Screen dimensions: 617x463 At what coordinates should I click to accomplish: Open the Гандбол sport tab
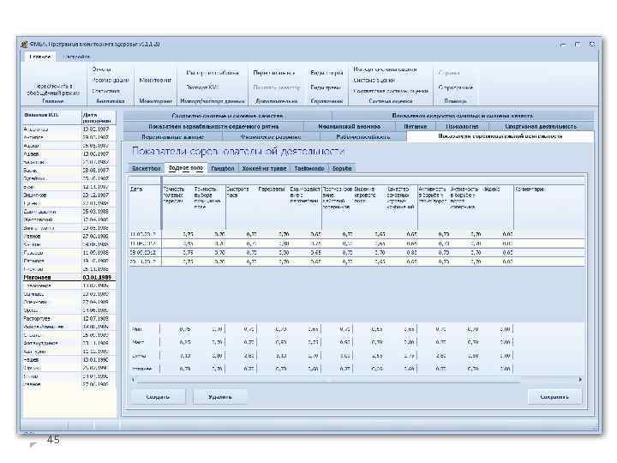pyautogui.click(x=223, y=169)
